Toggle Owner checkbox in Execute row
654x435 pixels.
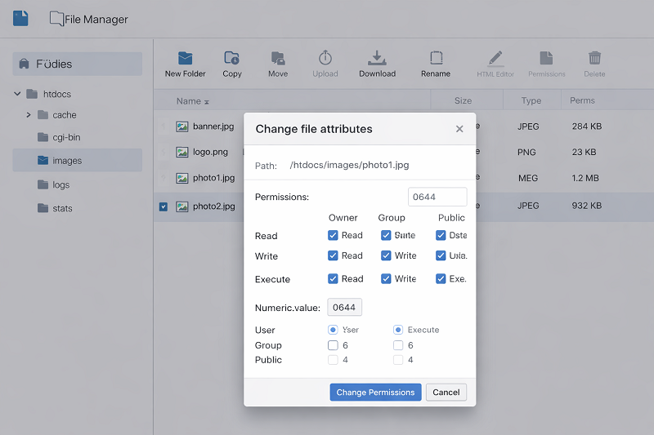(x=333, y=278)
